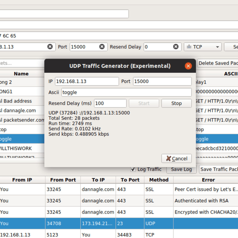Screen dimensions: 238x238
Task: Clear the IP address field
Action: click(x=50, y=47)
